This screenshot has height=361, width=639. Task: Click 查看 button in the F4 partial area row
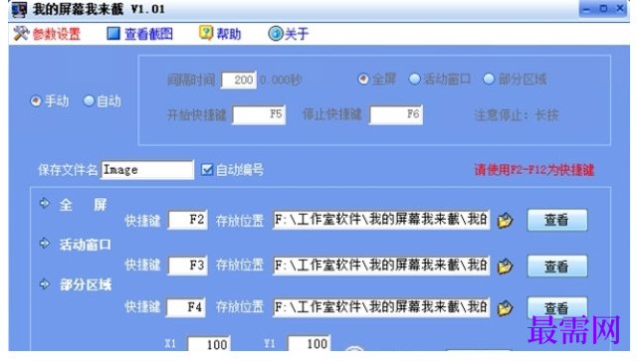pyautogui.click(x=557, y=307)
